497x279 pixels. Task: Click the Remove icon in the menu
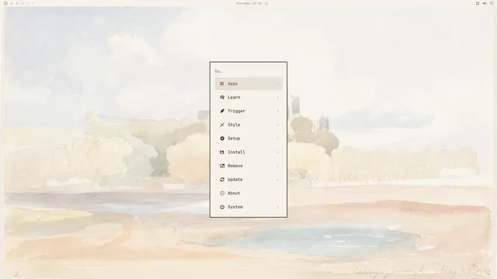point(222,166)
